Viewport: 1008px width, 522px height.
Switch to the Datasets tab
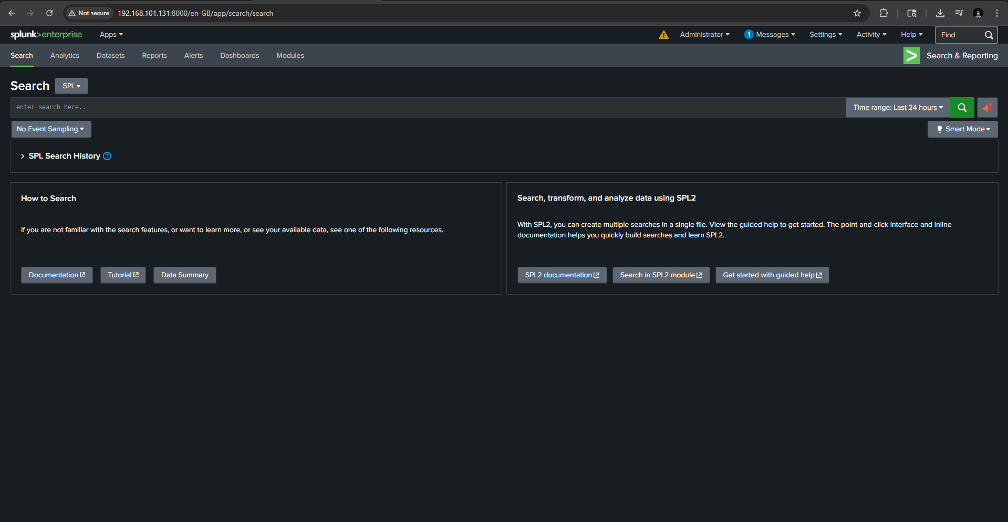(x=110, y=55)
